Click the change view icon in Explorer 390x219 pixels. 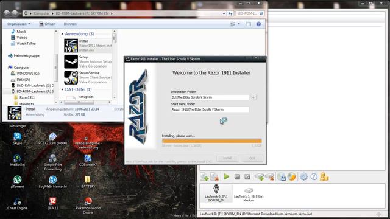click(x=233, y=24)
